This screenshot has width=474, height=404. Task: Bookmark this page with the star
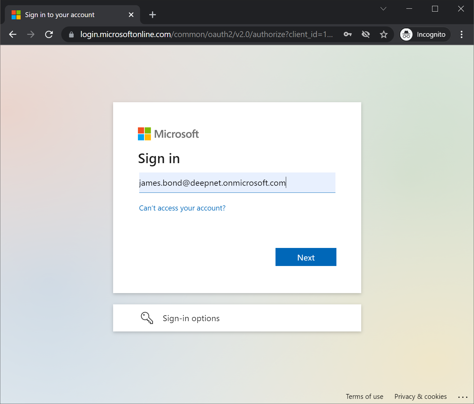coord(383,34)
